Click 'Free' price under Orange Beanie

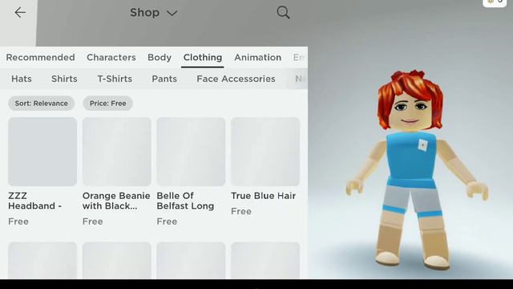pyautogui.click(x=93, y=222)
